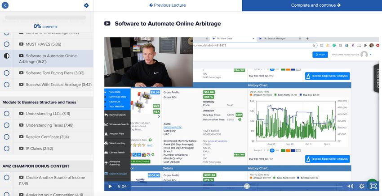This screenshot has width=382, height=196.
Task: Play the lecture video
Action: pos(110,186)
